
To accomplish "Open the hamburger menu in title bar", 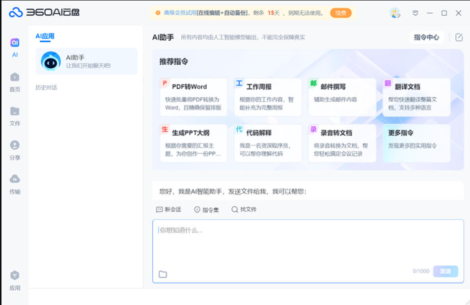I will click(414, 13).
